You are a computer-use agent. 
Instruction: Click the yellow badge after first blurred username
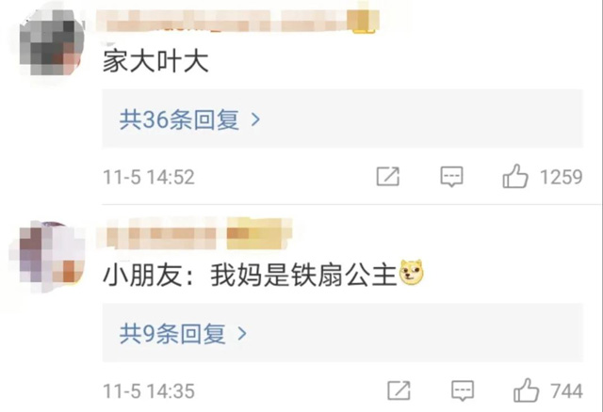[363, 20]
